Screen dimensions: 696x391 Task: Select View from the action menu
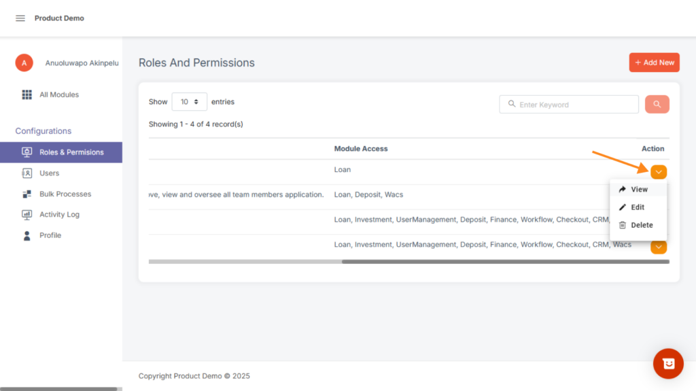click(638, 190)
